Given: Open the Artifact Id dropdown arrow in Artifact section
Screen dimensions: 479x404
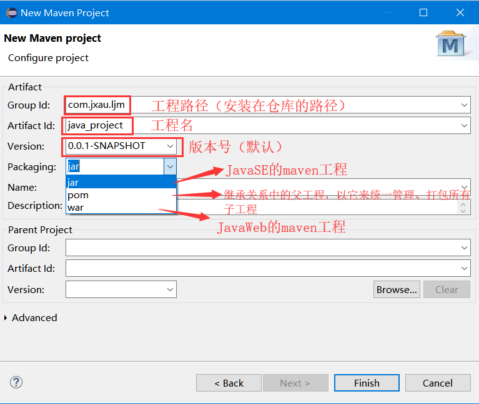Looking at the screenshot, I should pos(464,125).
